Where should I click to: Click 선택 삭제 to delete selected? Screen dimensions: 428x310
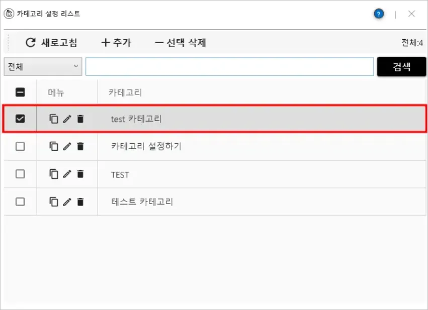tap(181, 43)
